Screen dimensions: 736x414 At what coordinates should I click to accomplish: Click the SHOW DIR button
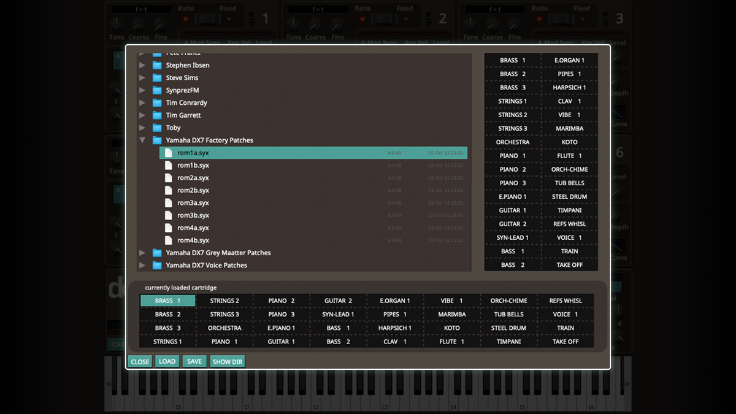coord(227,361)
